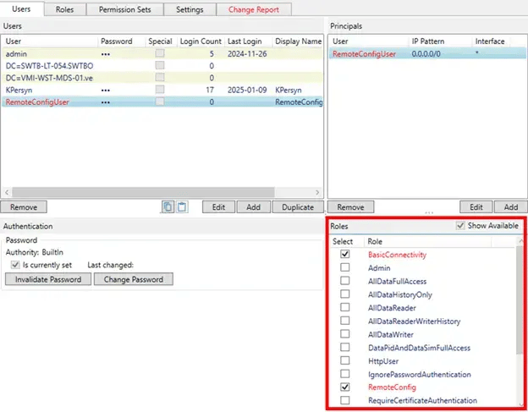The image size is (528, 412).
Task: Click the Change Password button
Action: [133, 279]
